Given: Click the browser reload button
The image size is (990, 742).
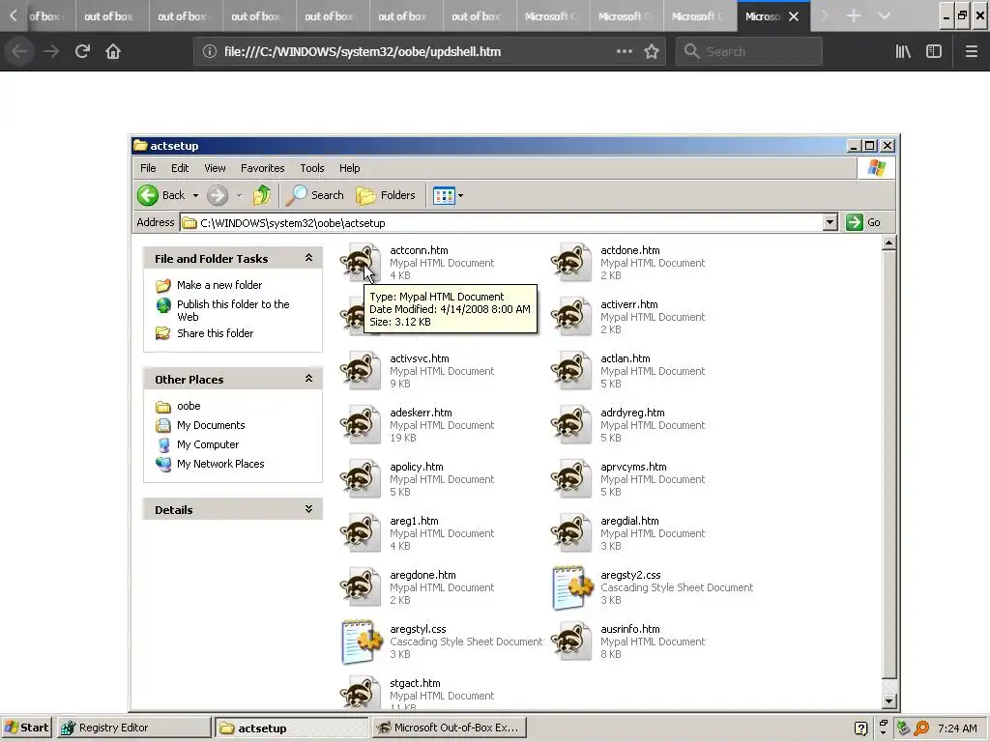Looking at the screenshot, I should (82, 51).
